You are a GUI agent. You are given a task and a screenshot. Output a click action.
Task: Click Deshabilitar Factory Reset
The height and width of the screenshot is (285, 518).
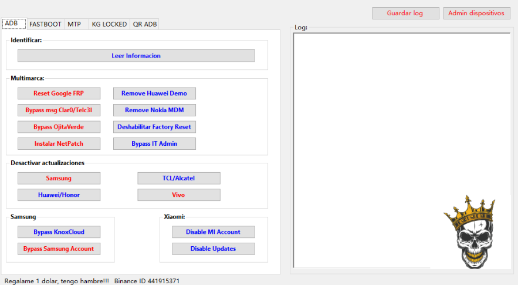coord(154,127)
